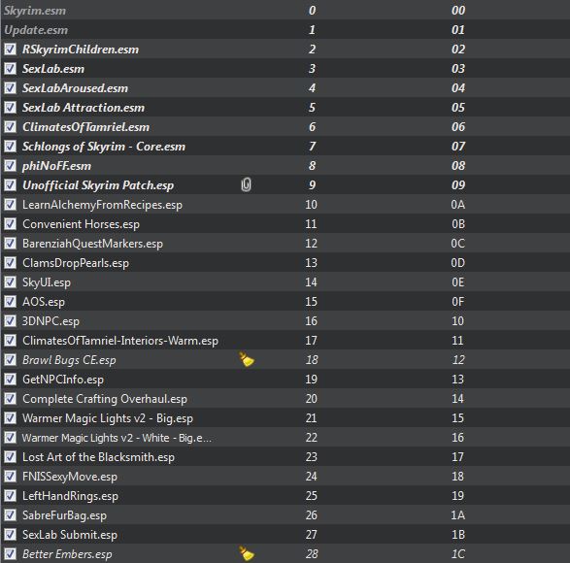Toggle the SexLab.esm checkbox
This screenshot has height=563, width=570.
tap(10, 68)
